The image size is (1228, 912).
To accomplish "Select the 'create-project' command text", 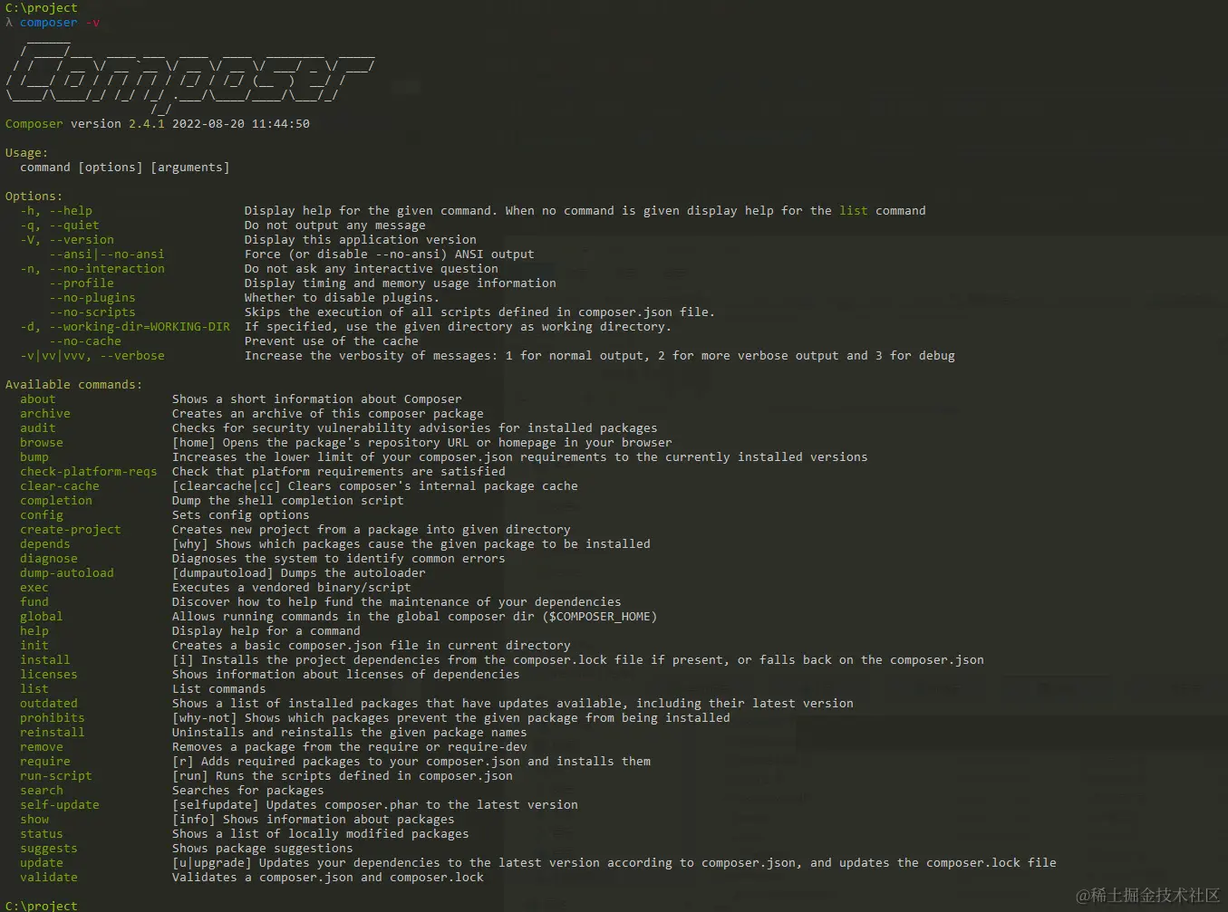I will 71,530.
